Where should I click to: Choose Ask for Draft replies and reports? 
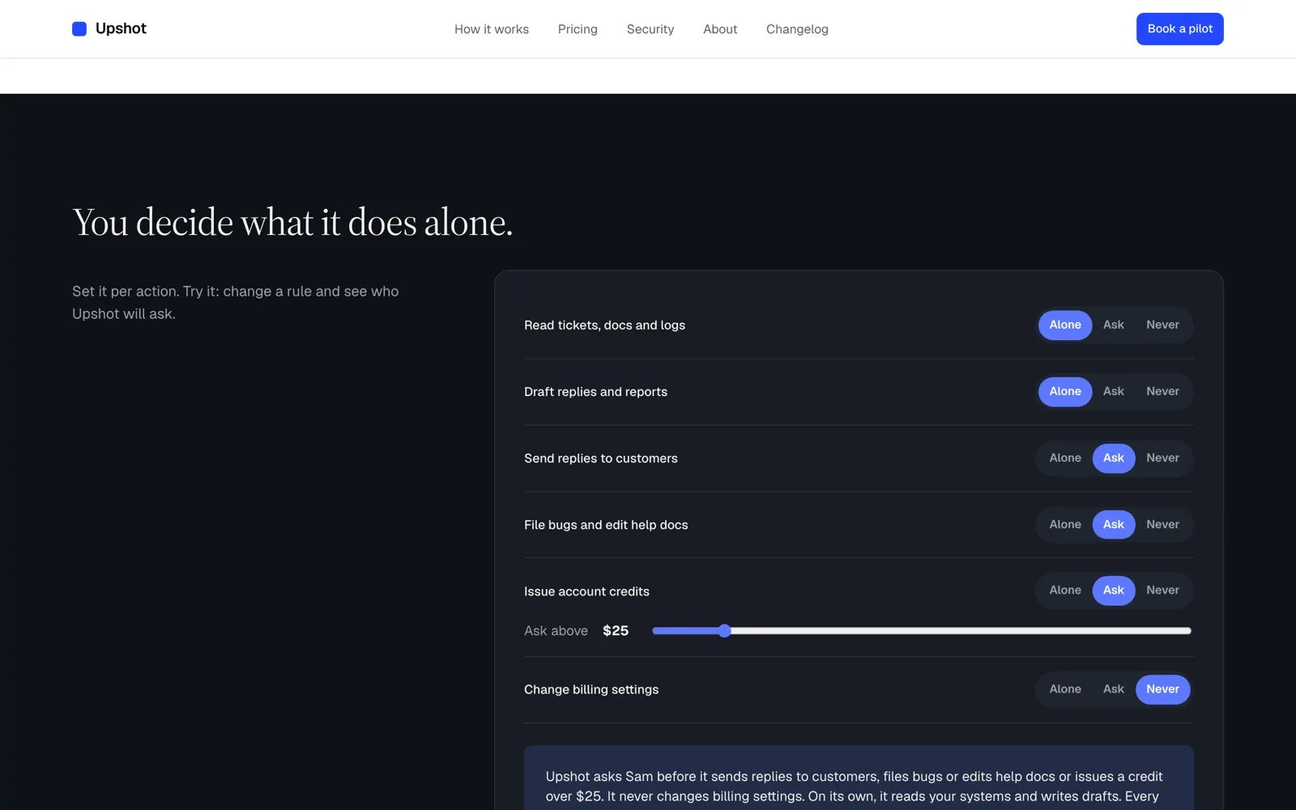click(x=1114, y=391)
